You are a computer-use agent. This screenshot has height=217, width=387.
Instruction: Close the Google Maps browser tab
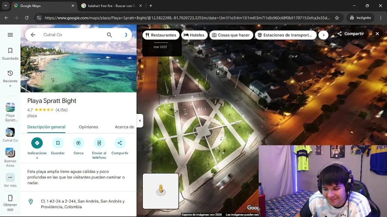click(x=73, y=6)
